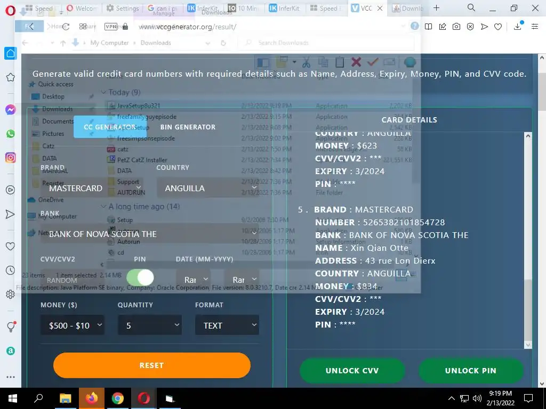Click the name Xin Qian Otte

pyautogui.click(x=379, y=248)
